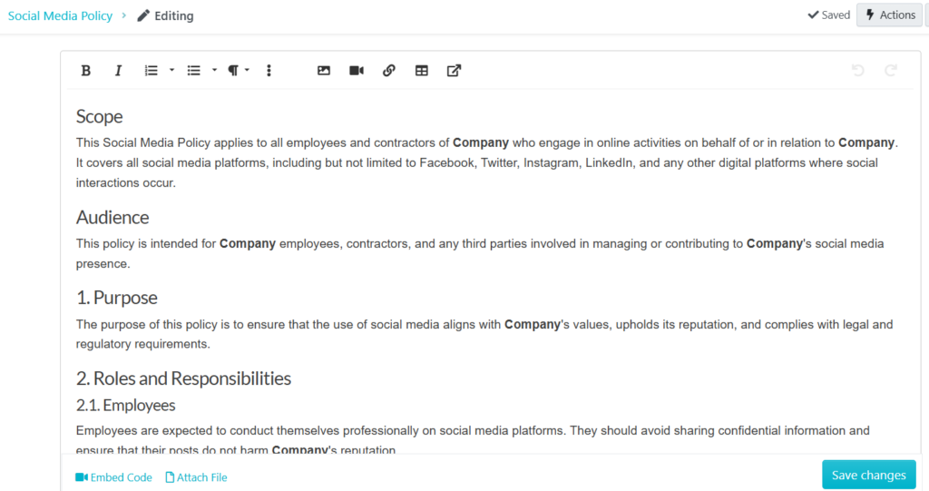Insert a table into the document

point(422,71)
